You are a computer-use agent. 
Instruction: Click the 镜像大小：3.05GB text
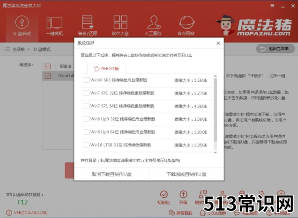click(191, 145)
